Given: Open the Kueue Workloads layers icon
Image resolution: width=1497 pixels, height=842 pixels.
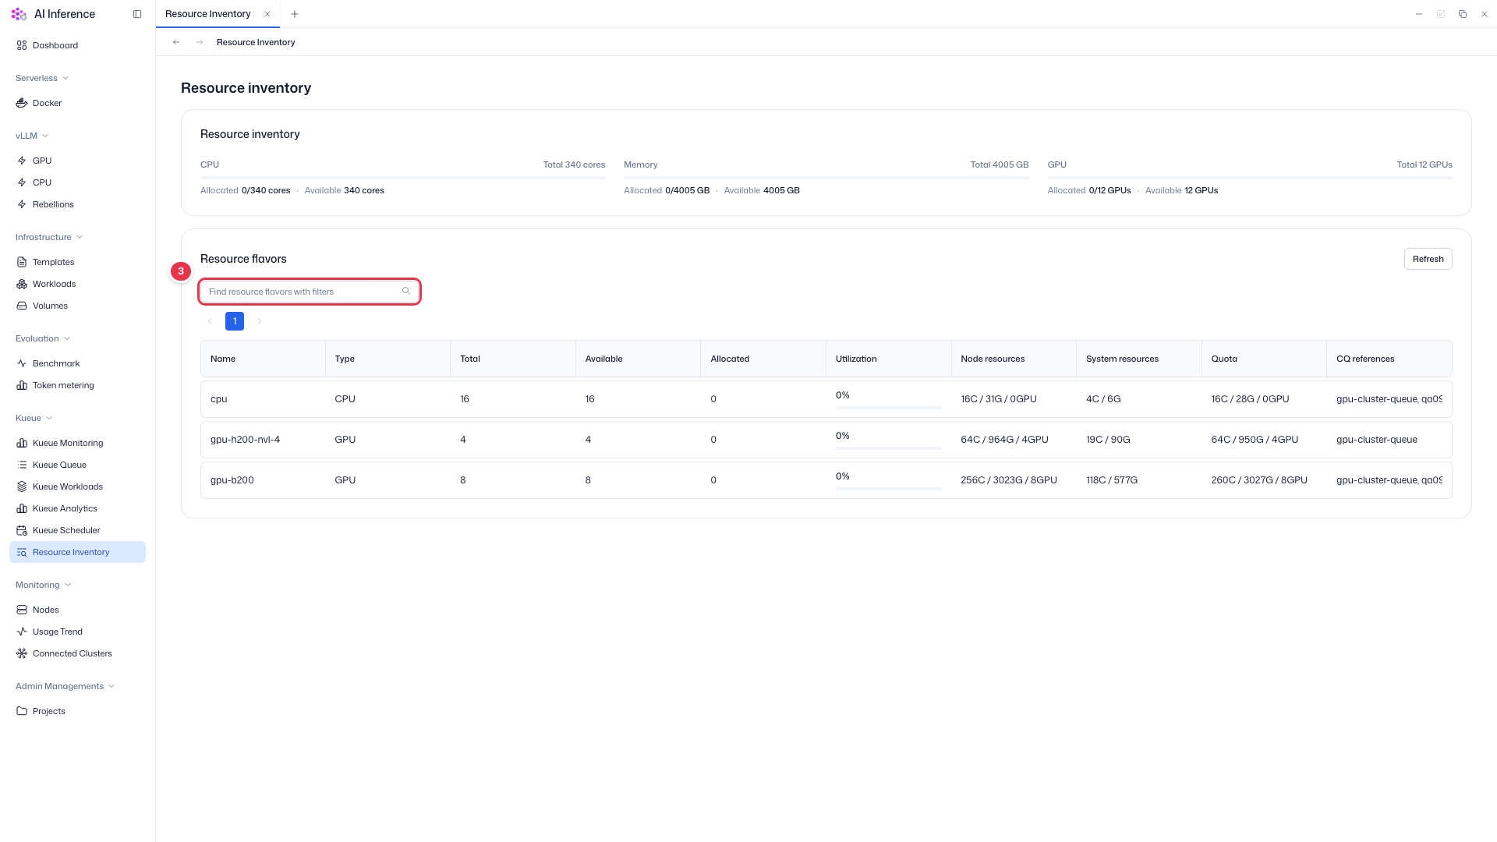Looking at the screenshot, I should pos(22,486).
